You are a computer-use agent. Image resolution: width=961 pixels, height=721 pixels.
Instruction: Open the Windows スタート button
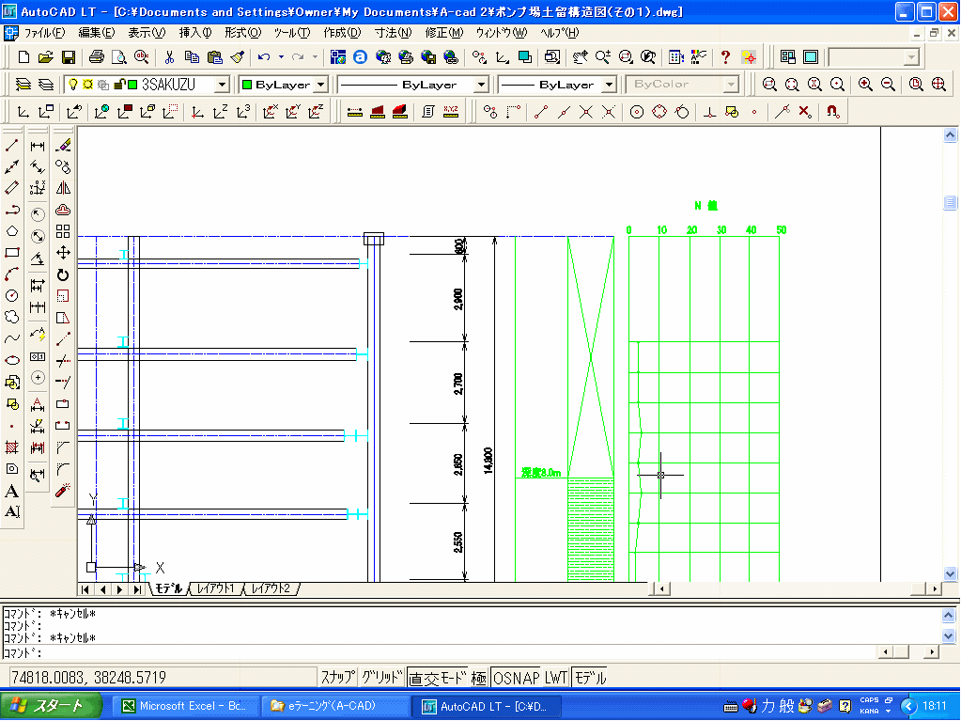pyautogui.click(x=50, y=706)
